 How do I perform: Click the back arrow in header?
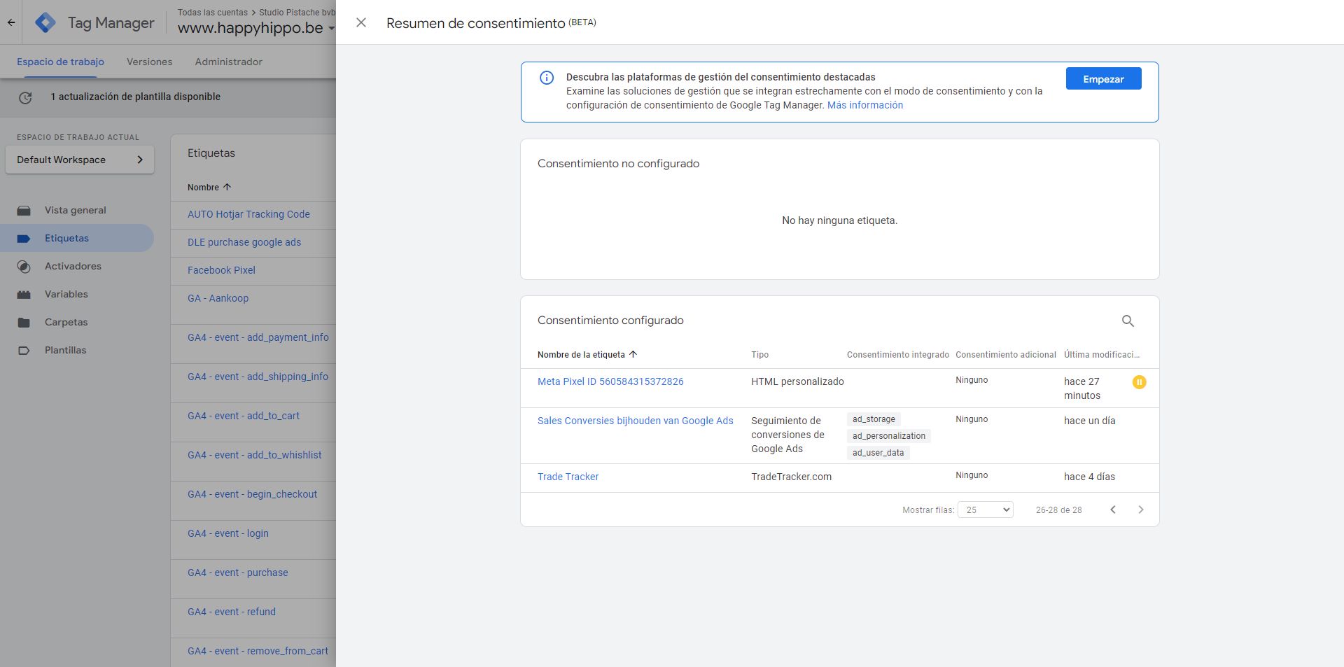point(11,22)
